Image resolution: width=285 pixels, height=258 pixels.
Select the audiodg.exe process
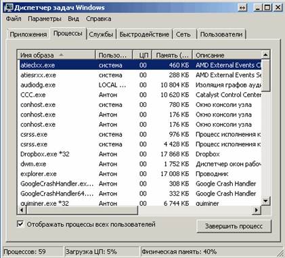139,85
